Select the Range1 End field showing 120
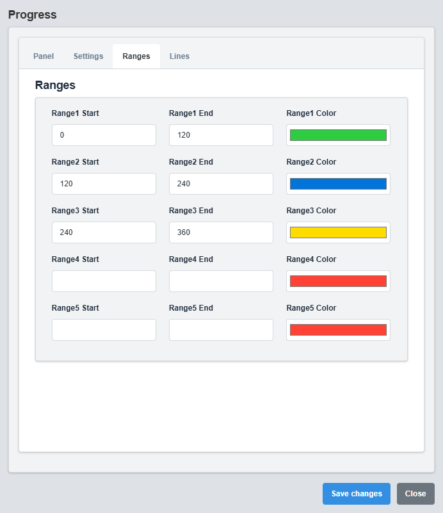Screen dimensions: 443x513 pos(221,135)
